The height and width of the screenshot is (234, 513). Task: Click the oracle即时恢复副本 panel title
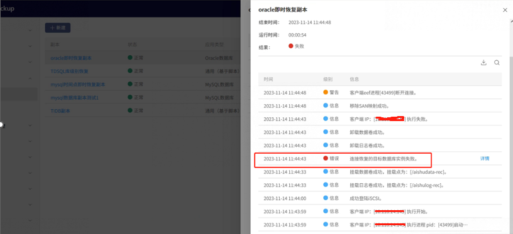point(283,10)
